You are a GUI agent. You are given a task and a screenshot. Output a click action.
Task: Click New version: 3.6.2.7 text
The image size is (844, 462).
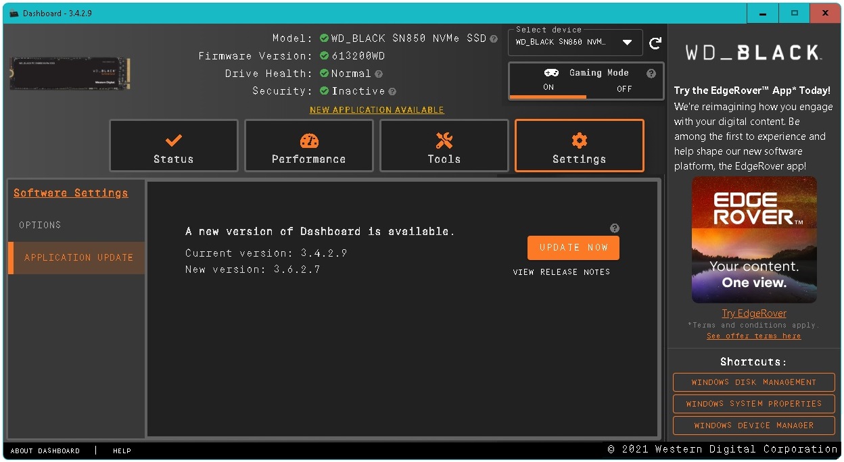pos(253,269)
